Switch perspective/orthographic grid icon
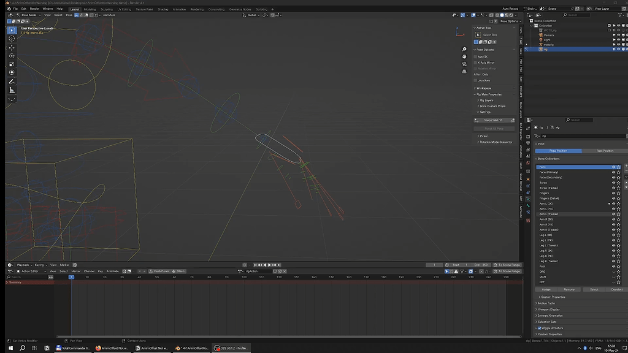The height and width of the screenshot is (353, 628). pos(464,72)
